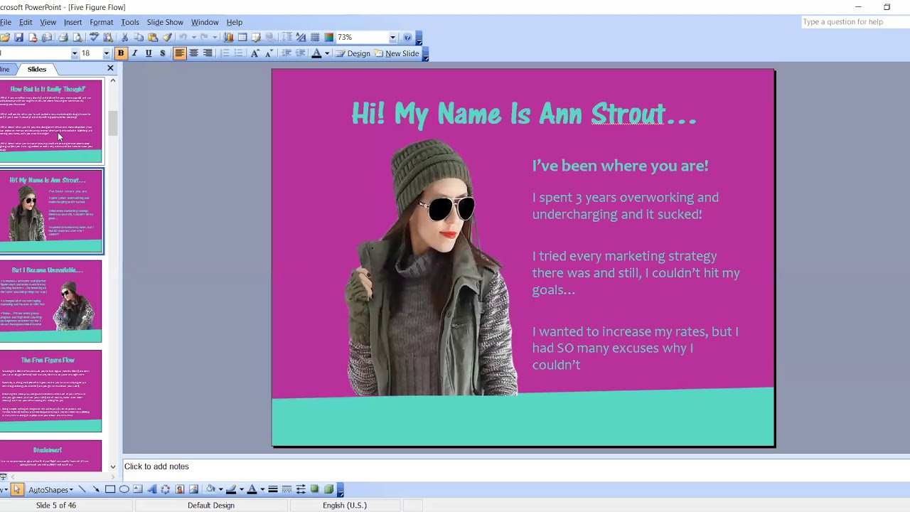910x512 pixels.
Task: Close the slides pane with X
Action: click(x=110, y=68)
